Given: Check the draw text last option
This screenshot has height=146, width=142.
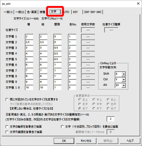Looking at the screenshot, I should click(62, 127).
